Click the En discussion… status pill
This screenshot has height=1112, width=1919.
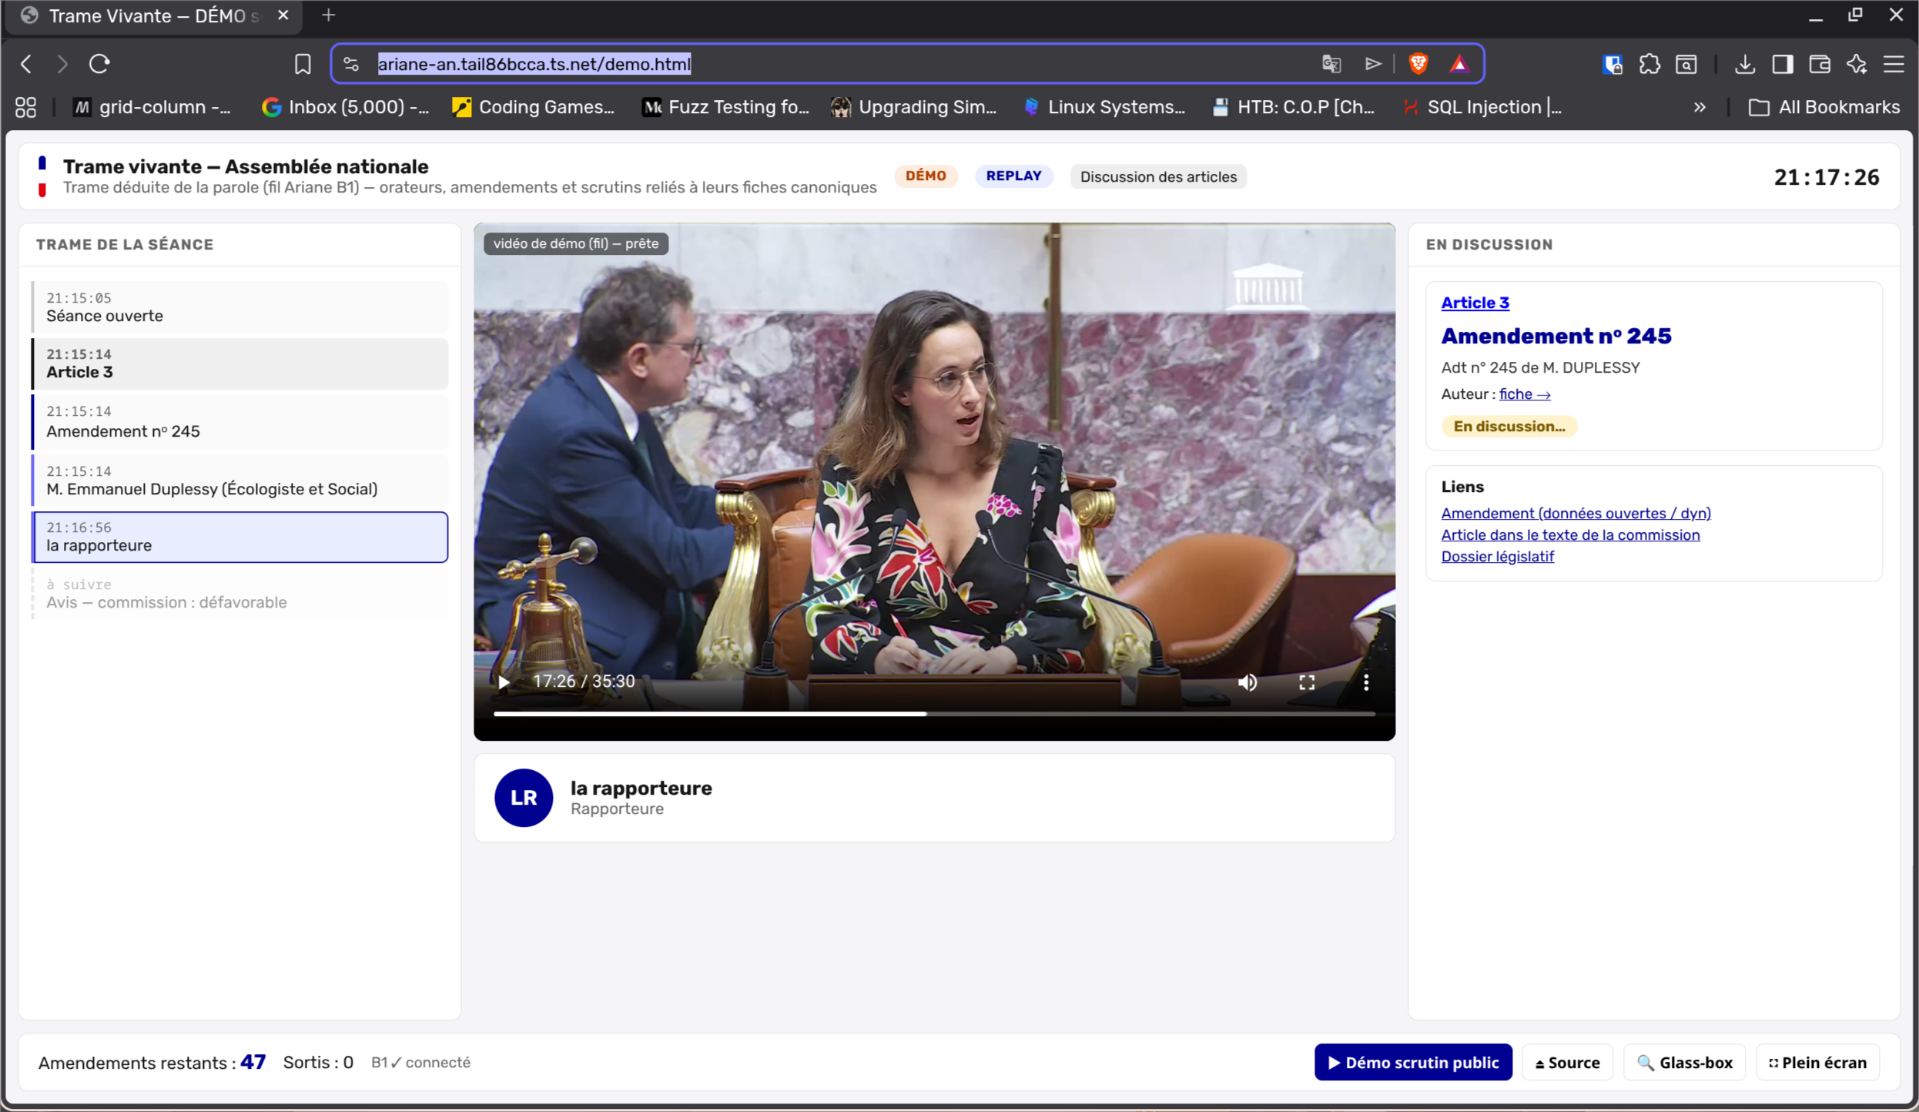coord(1509,427)
